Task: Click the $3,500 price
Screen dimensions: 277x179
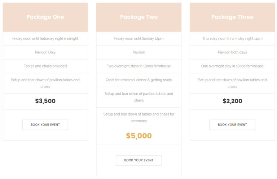Action: click(x=45, y=101)
